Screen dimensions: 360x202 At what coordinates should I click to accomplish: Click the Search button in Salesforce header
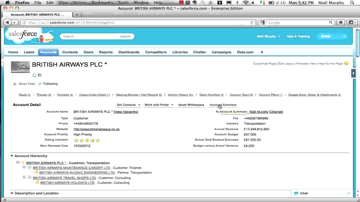125,36
